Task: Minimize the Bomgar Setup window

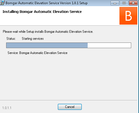Action: pos(115,3)
